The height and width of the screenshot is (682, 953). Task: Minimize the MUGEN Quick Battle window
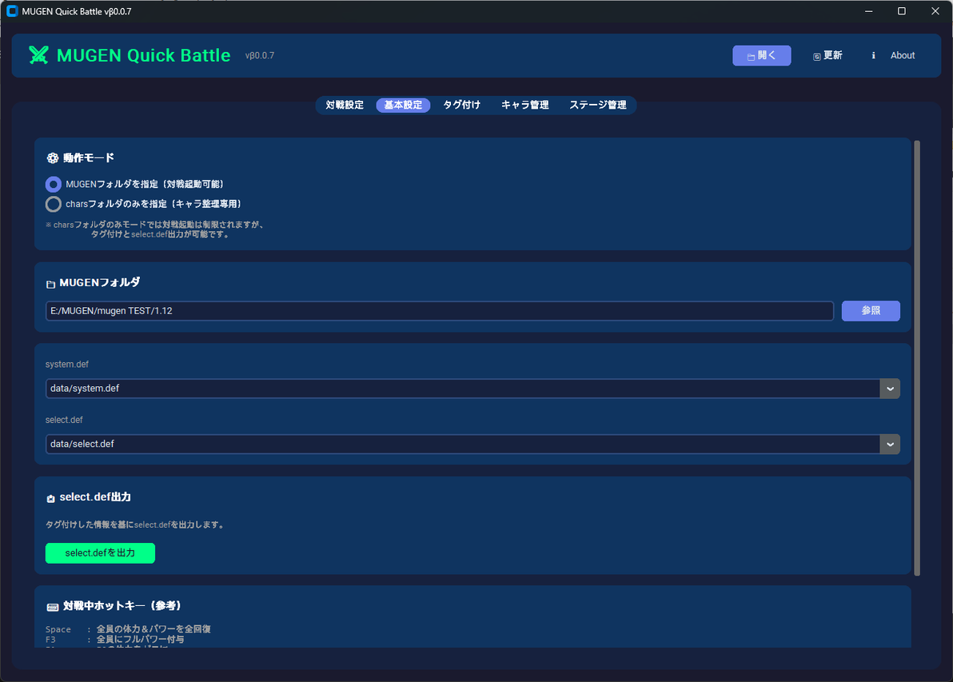point(868,11)
